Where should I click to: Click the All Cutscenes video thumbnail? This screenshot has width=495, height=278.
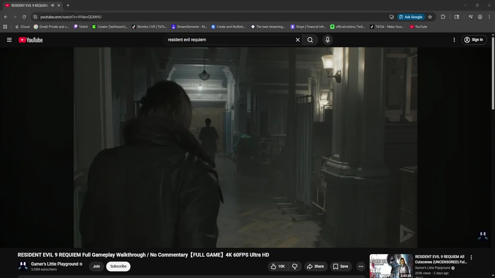tap(391, 266)
